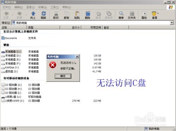Open the 帮助(H) menu
Image resolution: width=176 pixels, height=131 pixels.
tap(67, 7)
